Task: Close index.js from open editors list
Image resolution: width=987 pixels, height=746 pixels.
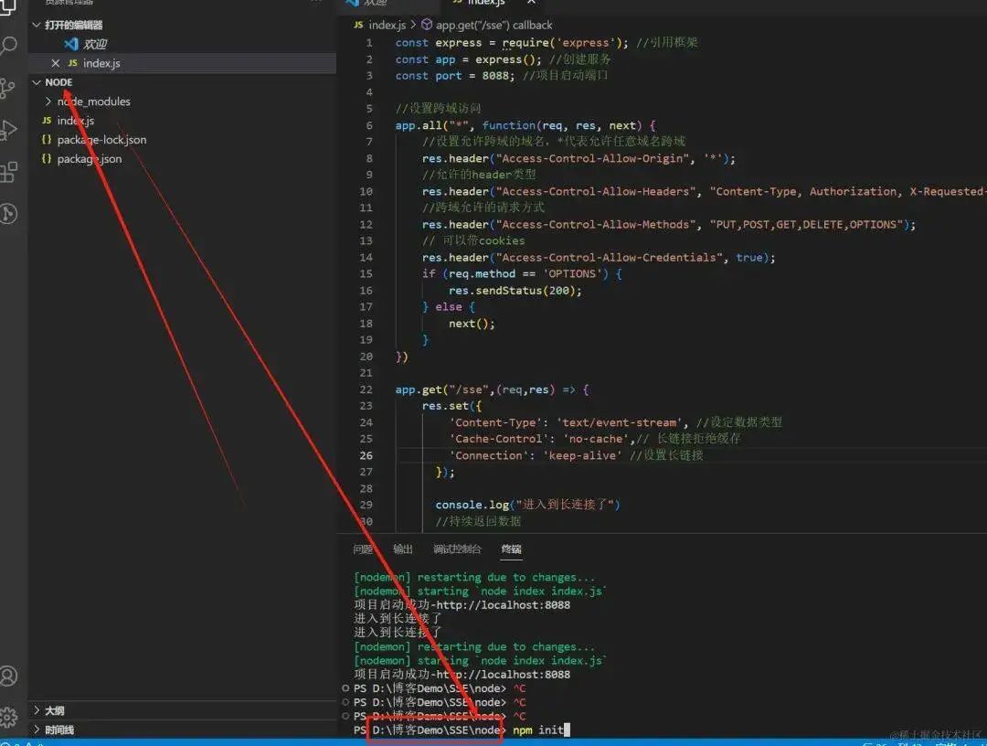Action: click(56, 63)
